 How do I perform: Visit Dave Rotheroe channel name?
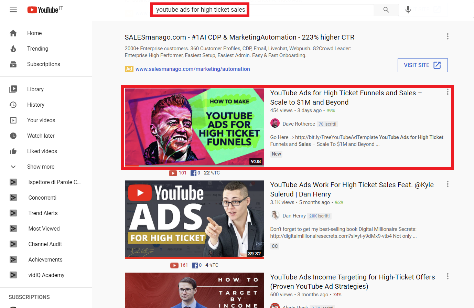[x=299, y=124]
